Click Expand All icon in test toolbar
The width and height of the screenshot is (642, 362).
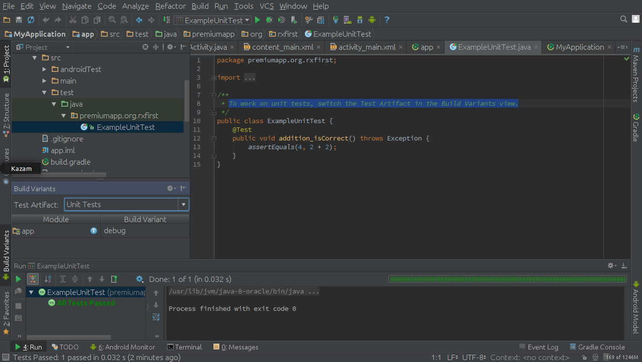click(63, 279)
